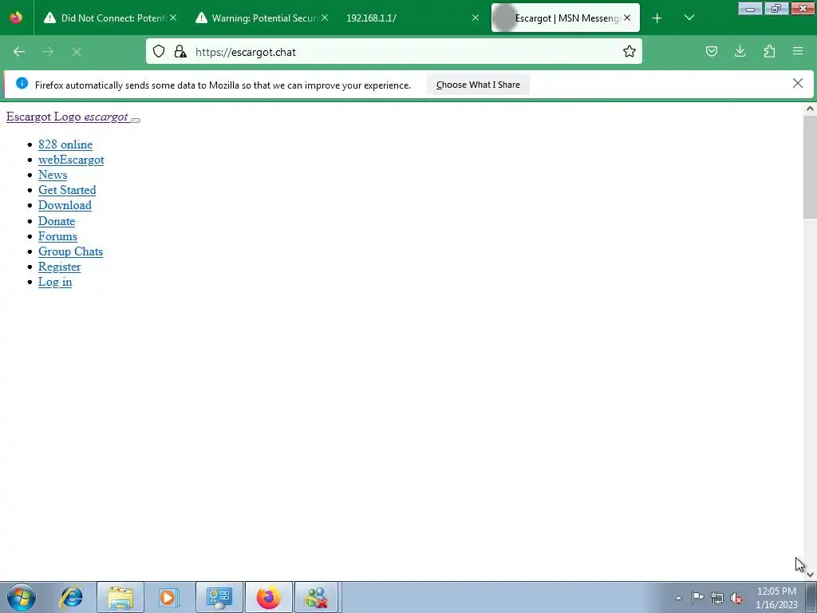
Task: Click Choose What I Share button
Action: pos(478,85)
